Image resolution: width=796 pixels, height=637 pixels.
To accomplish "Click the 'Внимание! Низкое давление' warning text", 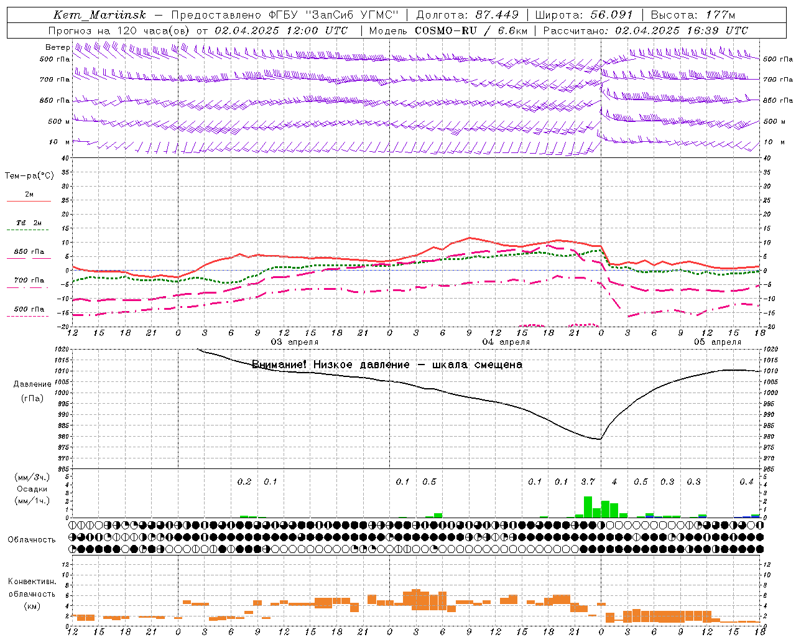I will point(330,365).
